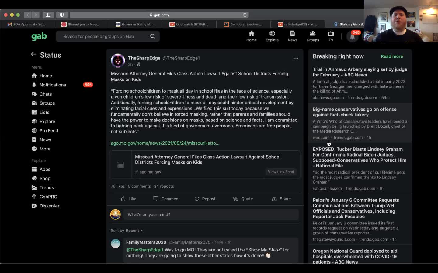
Task: Open Home in top navigation
Action: 252,36
